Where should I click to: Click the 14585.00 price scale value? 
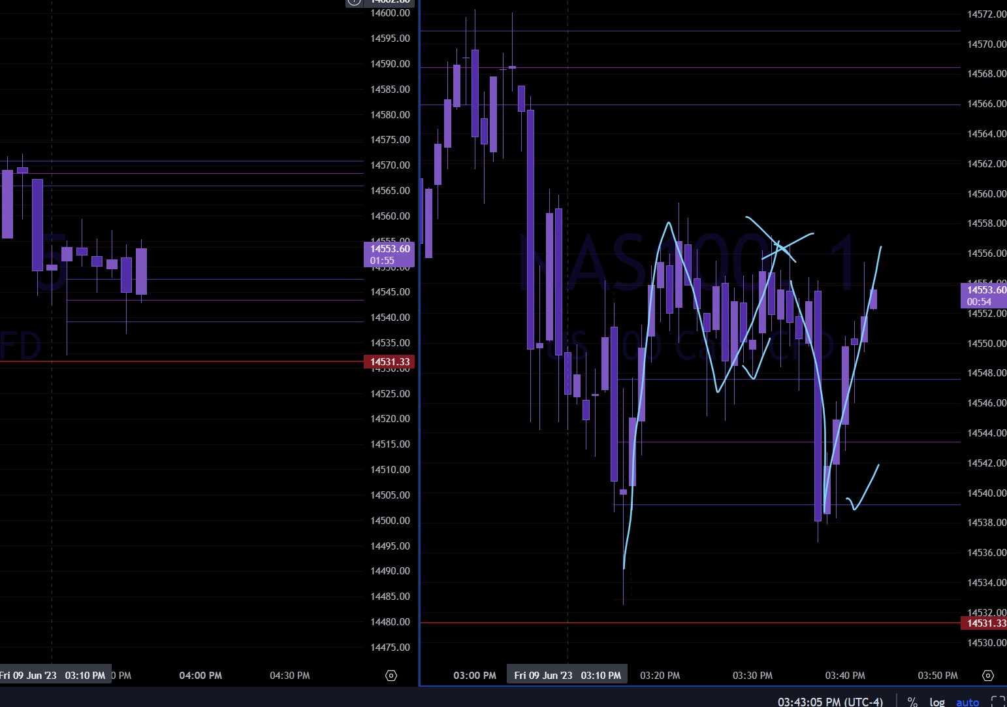tap(390, 89)
